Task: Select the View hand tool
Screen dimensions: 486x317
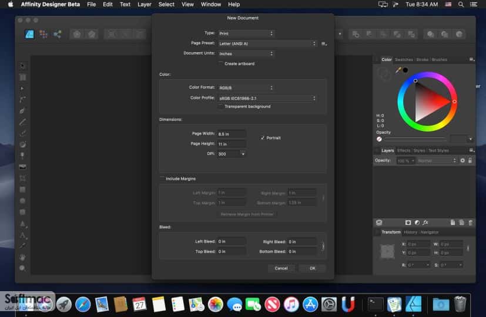Action: (x=22, y=257)
